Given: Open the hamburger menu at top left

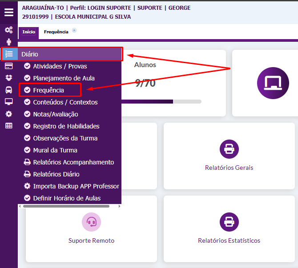Looking at the screenshot, I should (9, 12).
